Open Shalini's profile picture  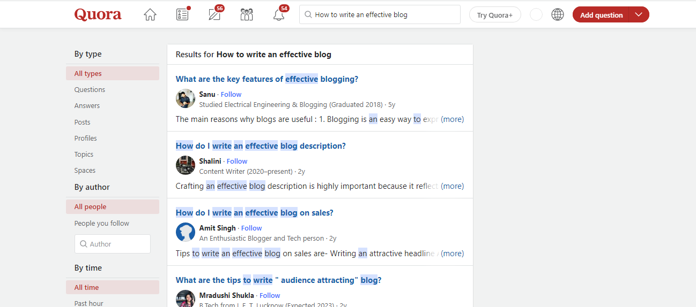pos(186,165)
